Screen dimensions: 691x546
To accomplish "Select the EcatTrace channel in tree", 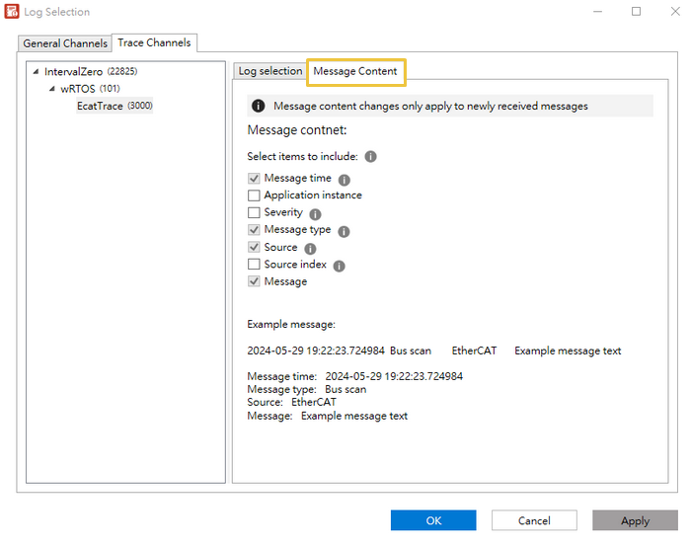I will click(99, 106).
